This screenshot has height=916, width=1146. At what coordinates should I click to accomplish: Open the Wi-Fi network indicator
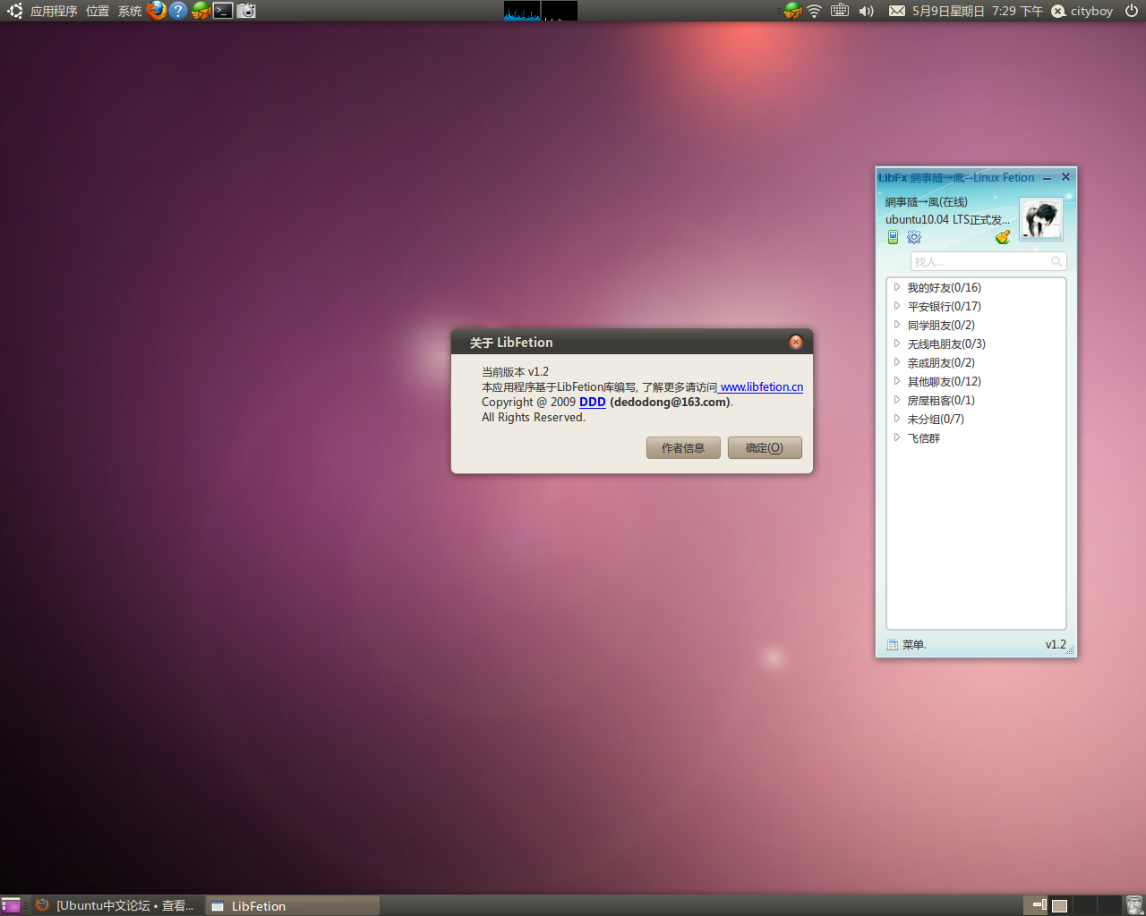814,11
